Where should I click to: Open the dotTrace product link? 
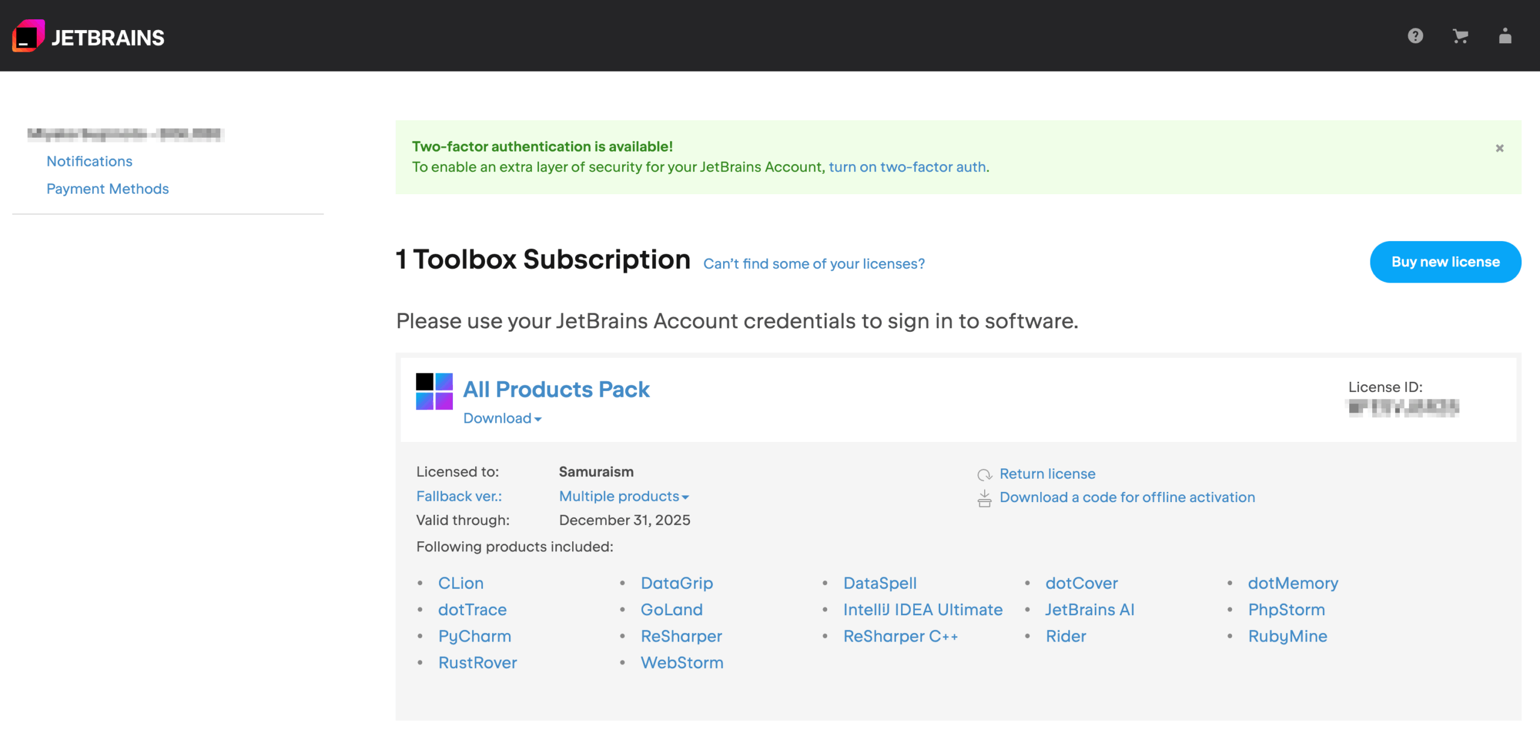472,610
